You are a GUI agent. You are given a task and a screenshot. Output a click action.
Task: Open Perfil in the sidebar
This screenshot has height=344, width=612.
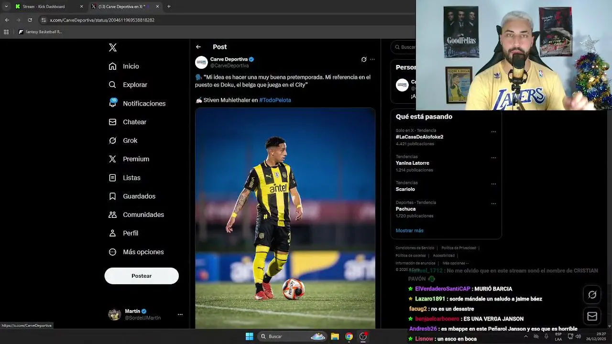click(x=123, y=233)
